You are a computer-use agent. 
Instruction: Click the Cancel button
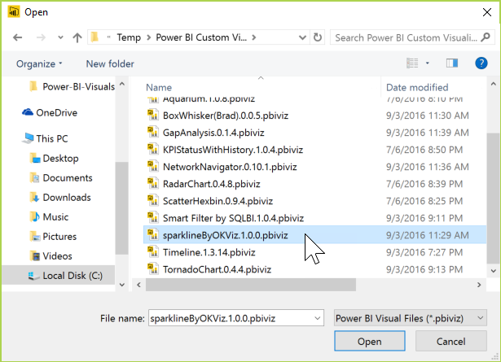tap(450, 342)
